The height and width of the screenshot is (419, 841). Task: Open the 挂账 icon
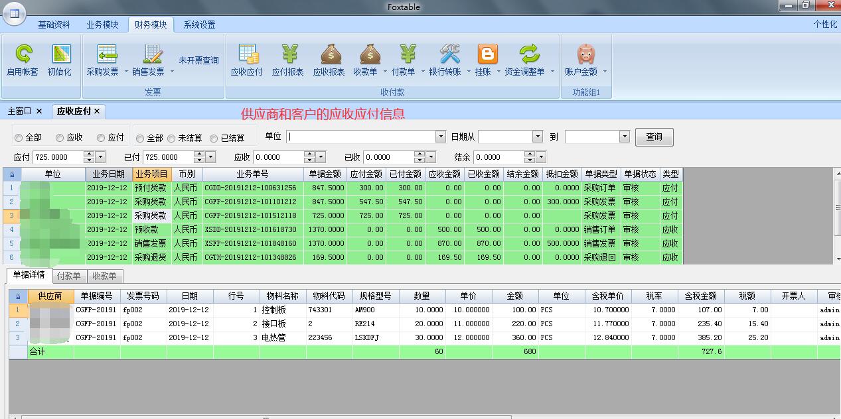[487, 54]
